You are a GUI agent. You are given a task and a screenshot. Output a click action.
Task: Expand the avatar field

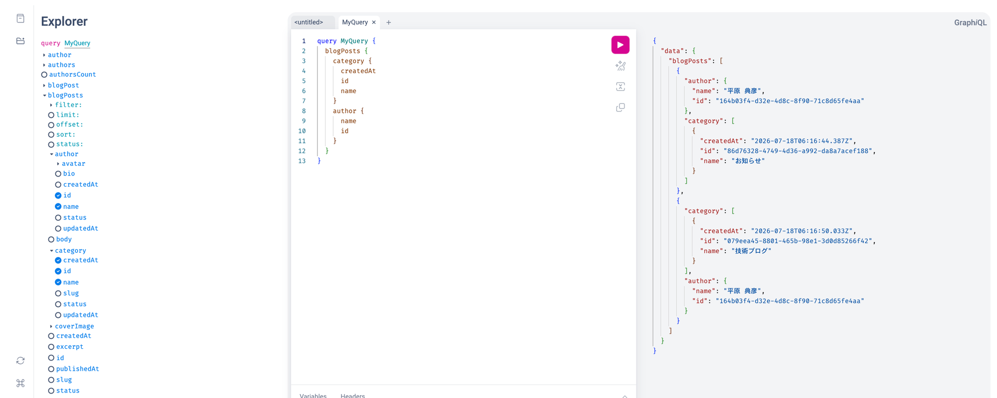click(58, 164)
